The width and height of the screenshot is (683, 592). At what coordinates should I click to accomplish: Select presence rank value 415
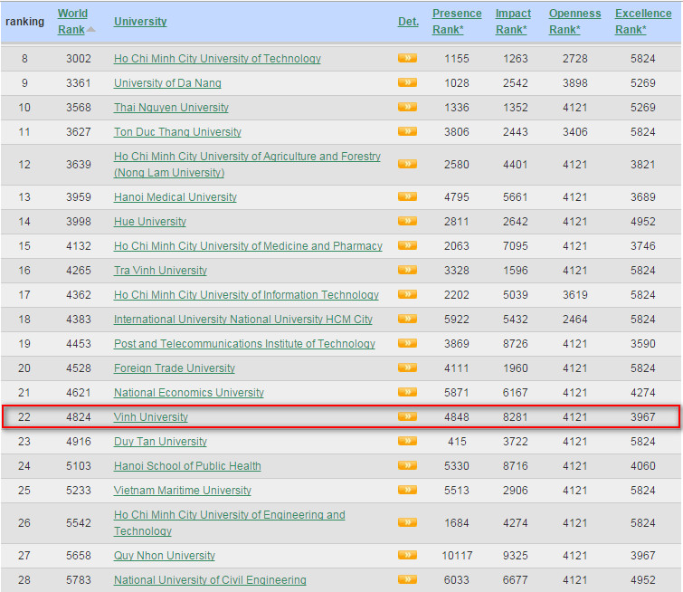coord(457,441)
